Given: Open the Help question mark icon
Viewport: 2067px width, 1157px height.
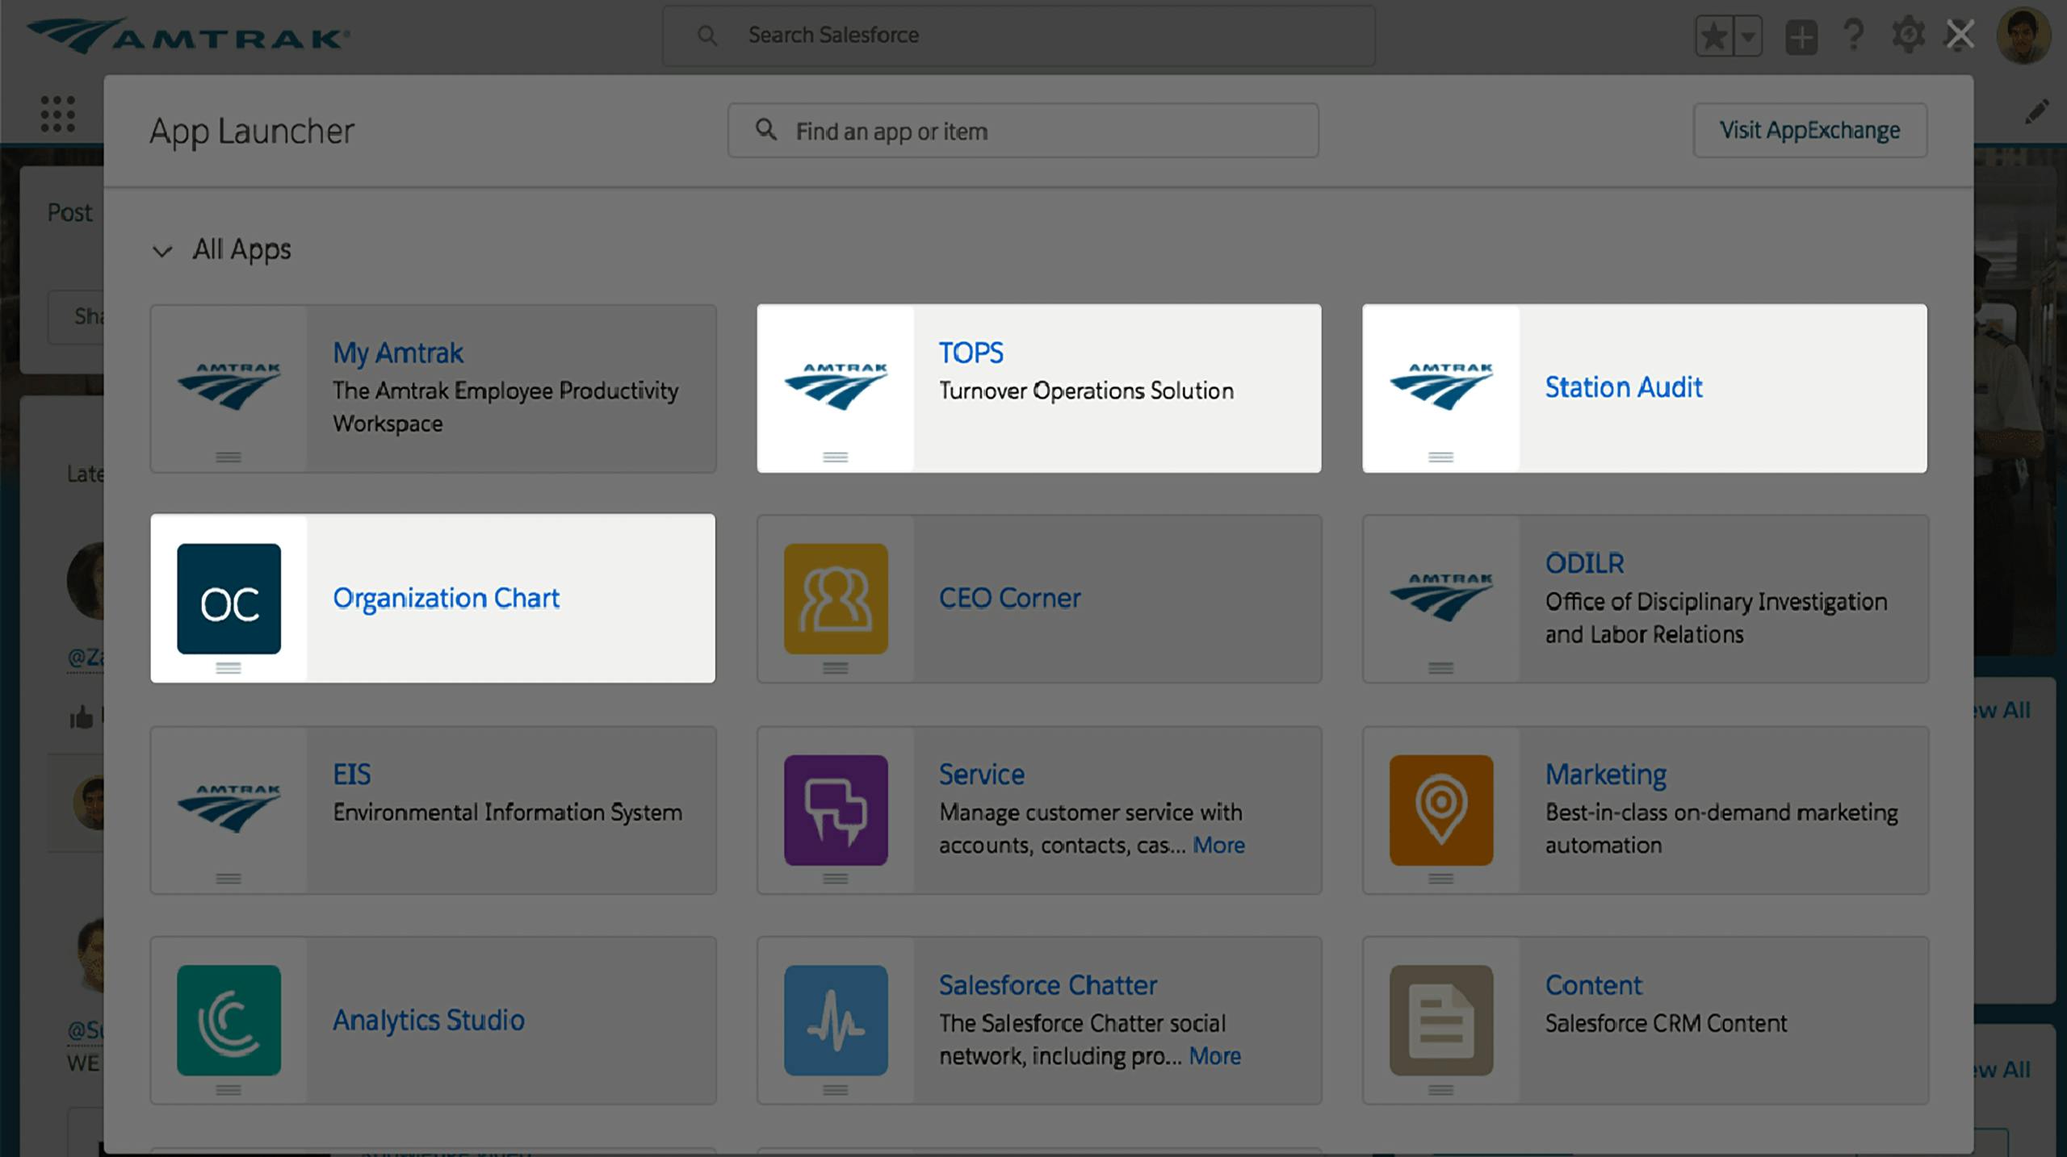Looking at the screenshot, I should click(1854, 36).
